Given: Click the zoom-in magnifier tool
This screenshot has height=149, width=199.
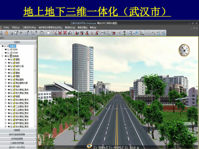Looking at the screenshot, I should coord(16,33).
